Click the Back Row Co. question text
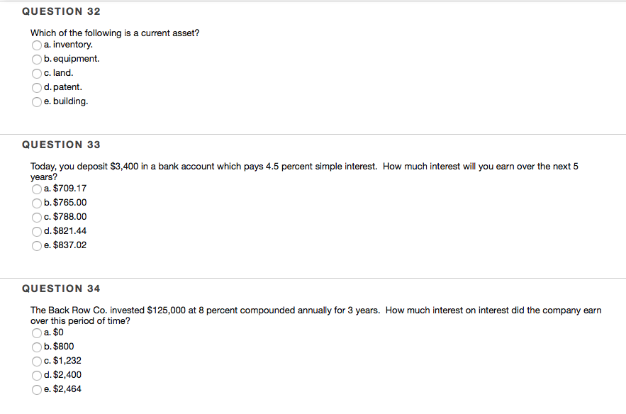Viewport: 626px width, 414px height. (315, 315)
